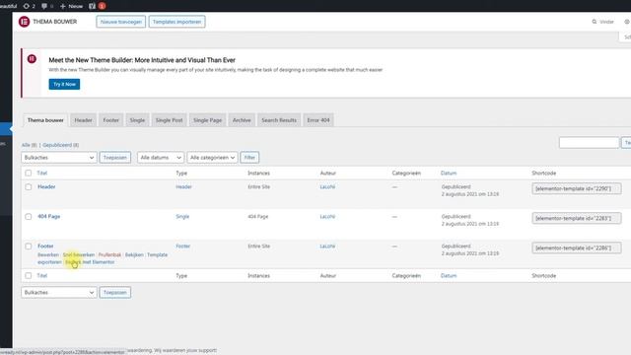Click the Gepubliceerd (8) filter link
The width and height of the screenshot is (631, 355).
[61, 145]
